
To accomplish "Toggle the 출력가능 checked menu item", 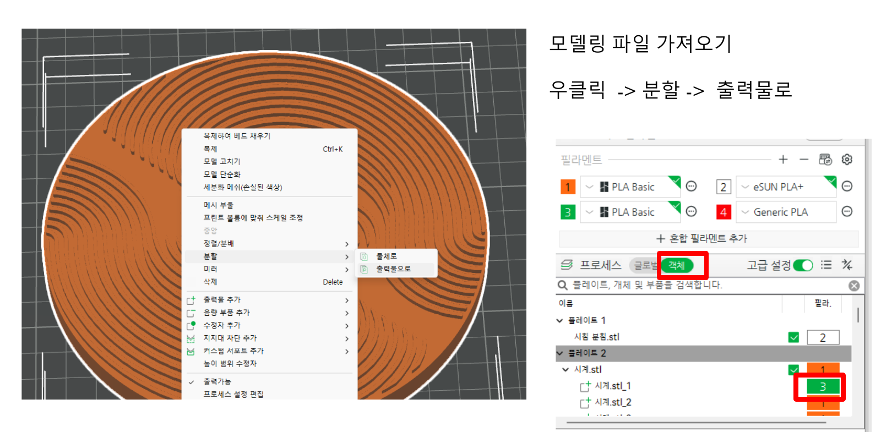I will click(270, 381).
